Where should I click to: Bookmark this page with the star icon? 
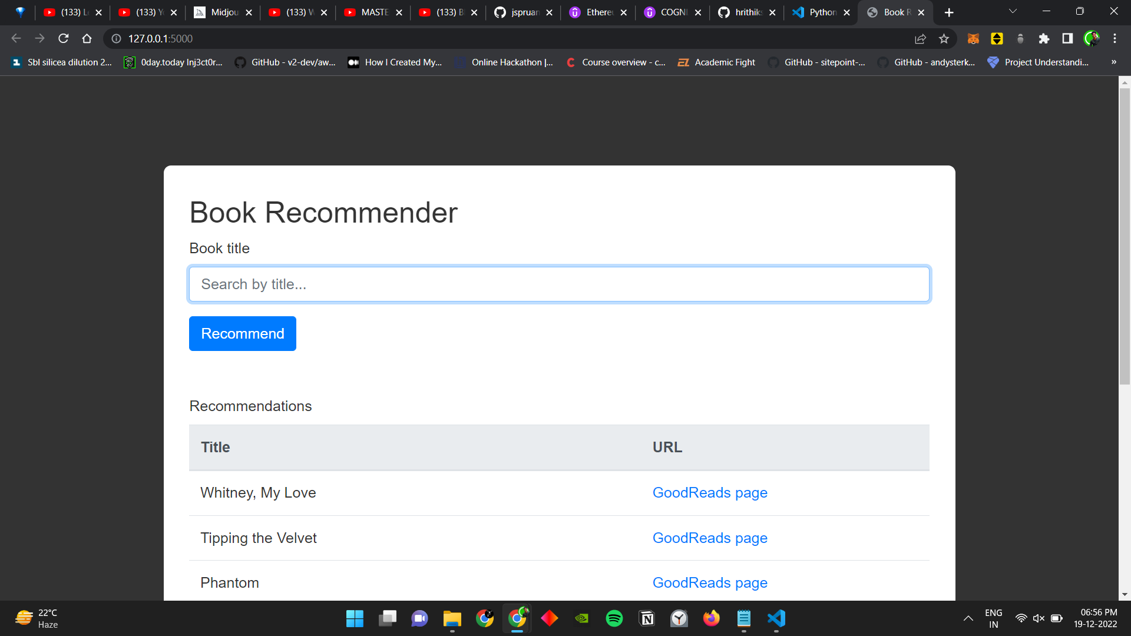944,39
